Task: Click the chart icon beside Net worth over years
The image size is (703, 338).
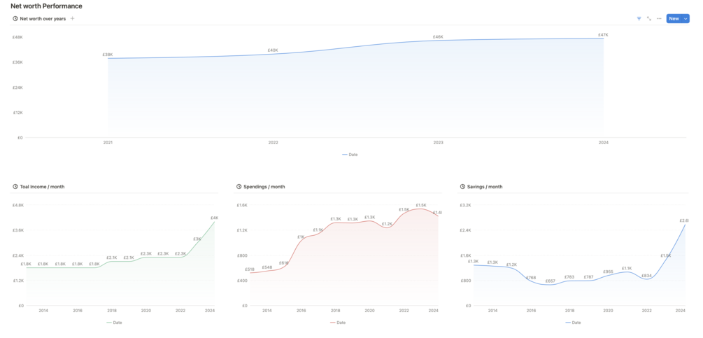Action: pyautogui.click(x=15, y=19)
